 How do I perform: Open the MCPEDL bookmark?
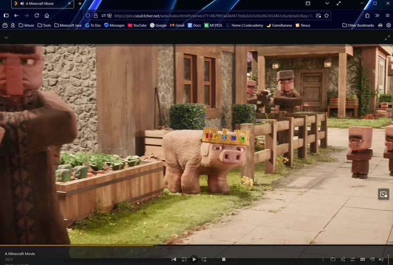click(213, 25)
